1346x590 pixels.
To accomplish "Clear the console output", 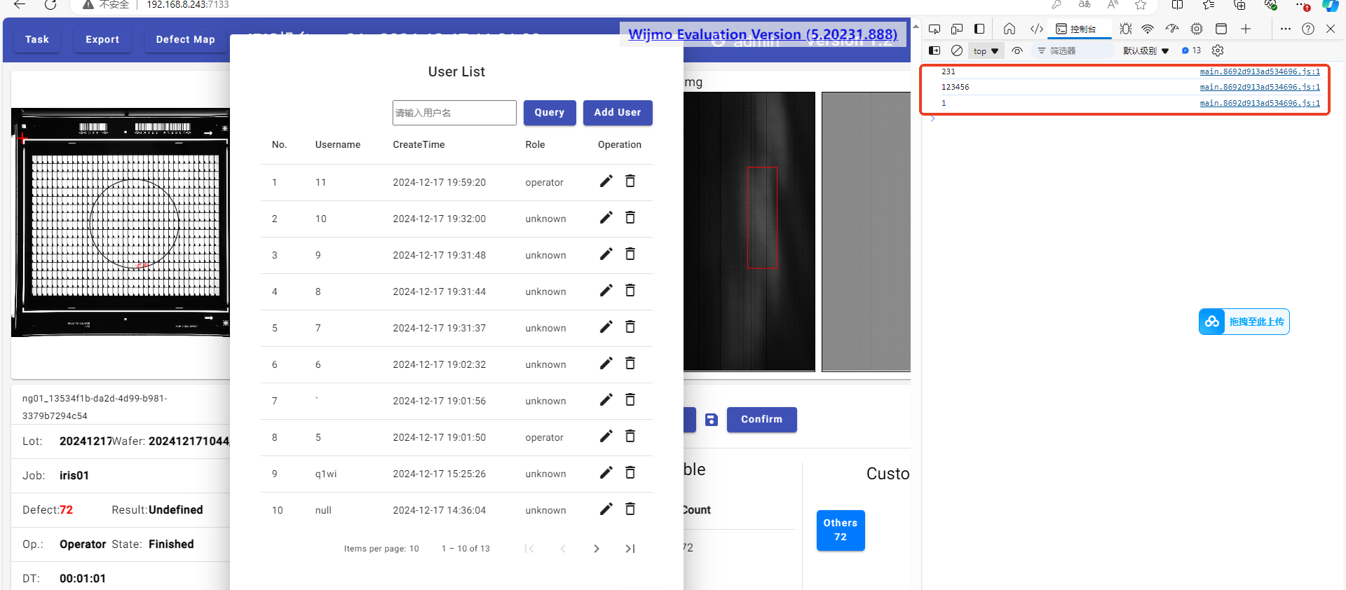I will [x=957, y=50].
